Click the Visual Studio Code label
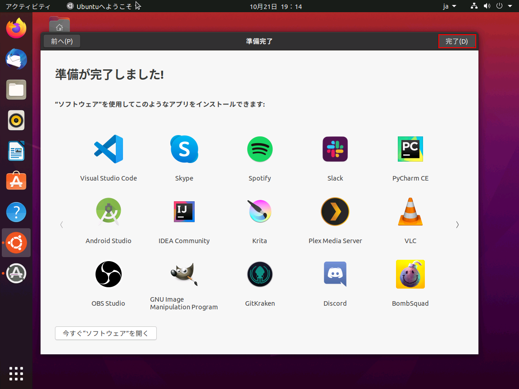This screenshot has height=389, width=519. (x=109, y=178)
